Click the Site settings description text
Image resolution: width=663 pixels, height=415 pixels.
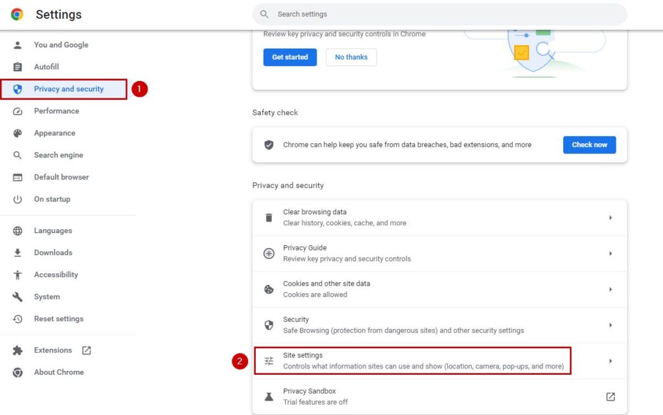pyautogui.click(x=423, y=366)
